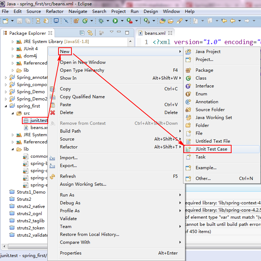Open the New submenu in context menu

pyautogui.click(x=116, y=51)
